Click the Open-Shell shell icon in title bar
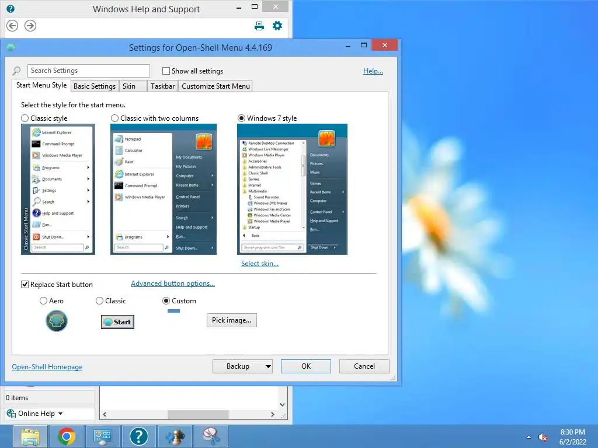598x448 pixels. click(x=11, y=48)
